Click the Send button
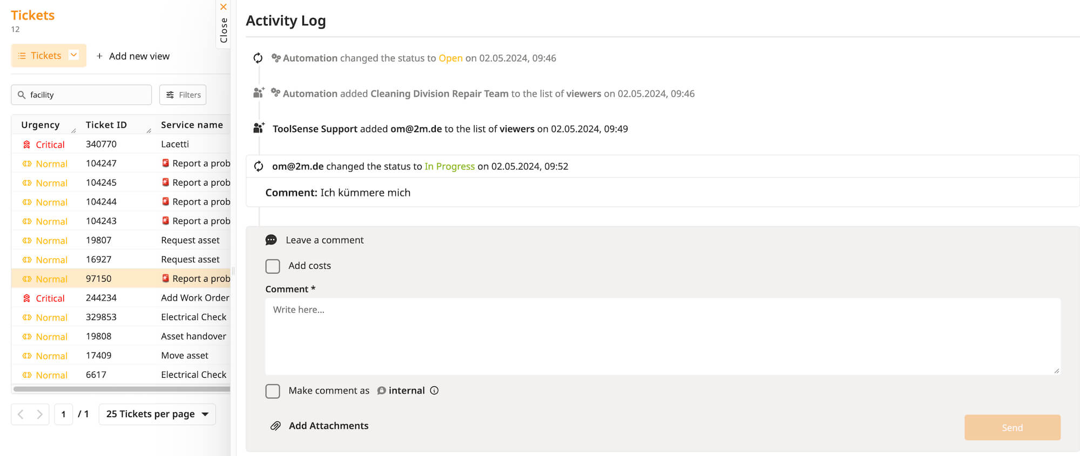This screenshot has height=456, width=1080. [1013, 427]
